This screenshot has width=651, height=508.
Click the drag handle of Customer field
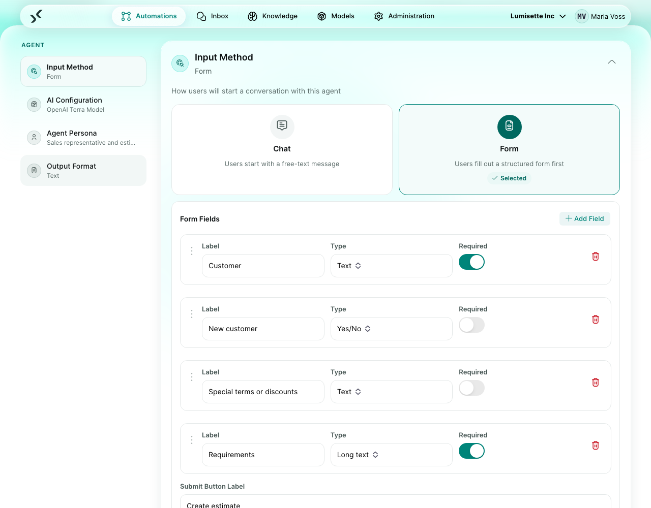192,251
